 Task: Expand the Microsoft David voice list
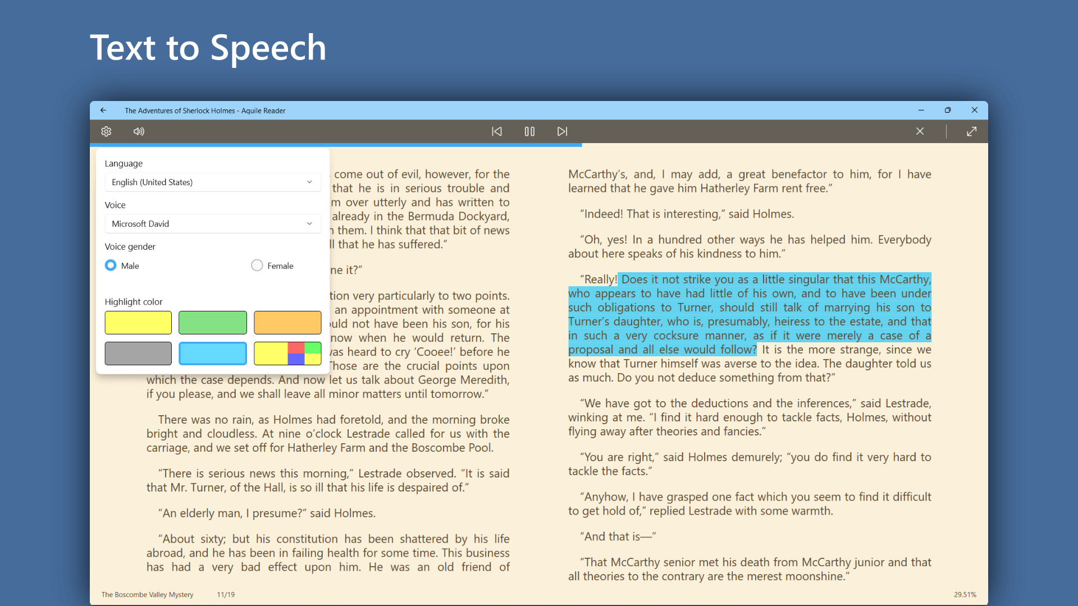click(309, 223)
